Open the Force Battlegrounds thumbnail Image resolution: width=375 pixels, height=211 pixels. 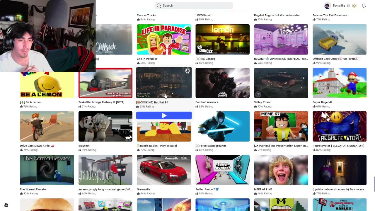coord(222,126)
